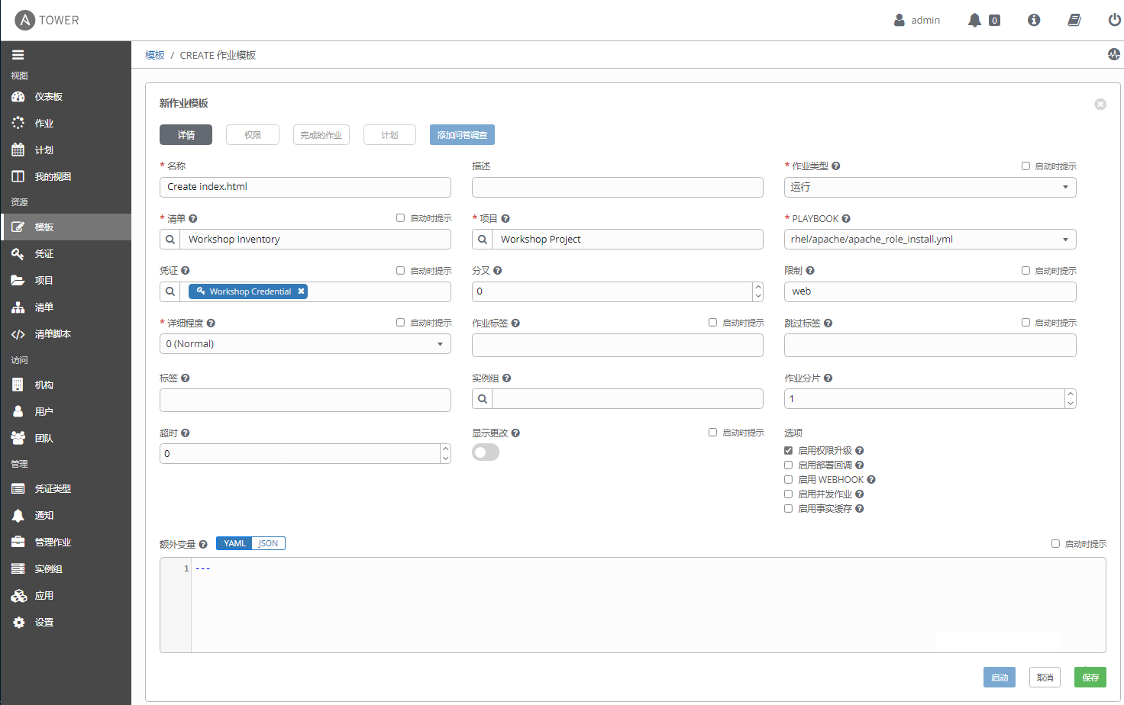Enable 启用并发作业 checkbox
The width and height of the screenshot is (1124, 705).
[789, 494]
